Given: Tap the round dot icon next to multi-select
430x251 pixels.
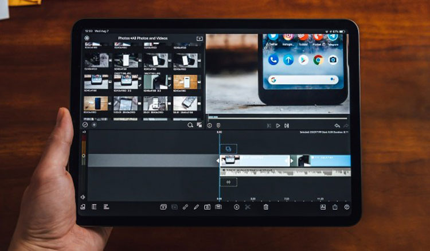Looking at the screenshot, I should pyautogui.click(x=94, y=125).
